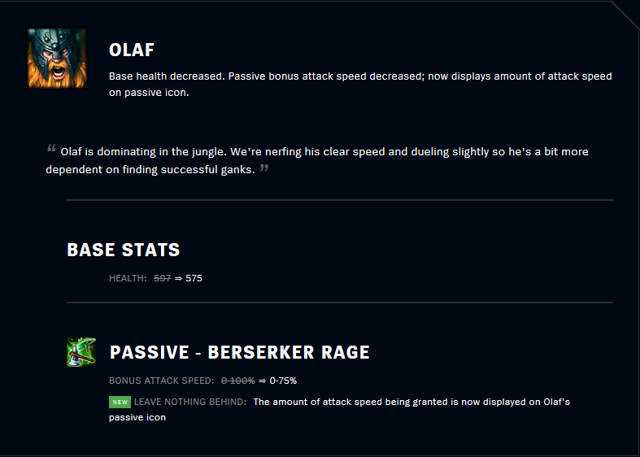The width and height of the screenshot is (640, 457).
Task: Click the Olaf champion portrait
Action: coord(57,58)
